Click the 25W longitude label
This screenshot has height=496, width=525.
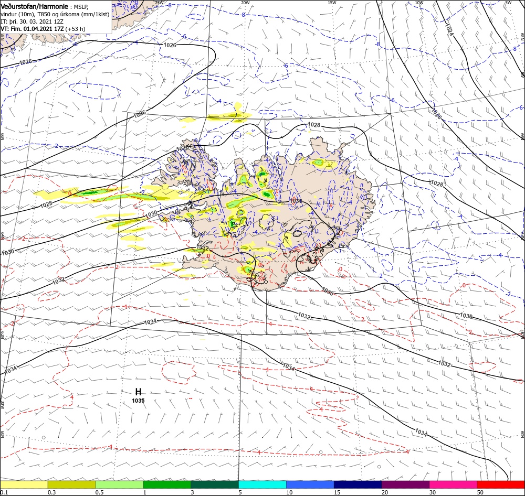160,3
